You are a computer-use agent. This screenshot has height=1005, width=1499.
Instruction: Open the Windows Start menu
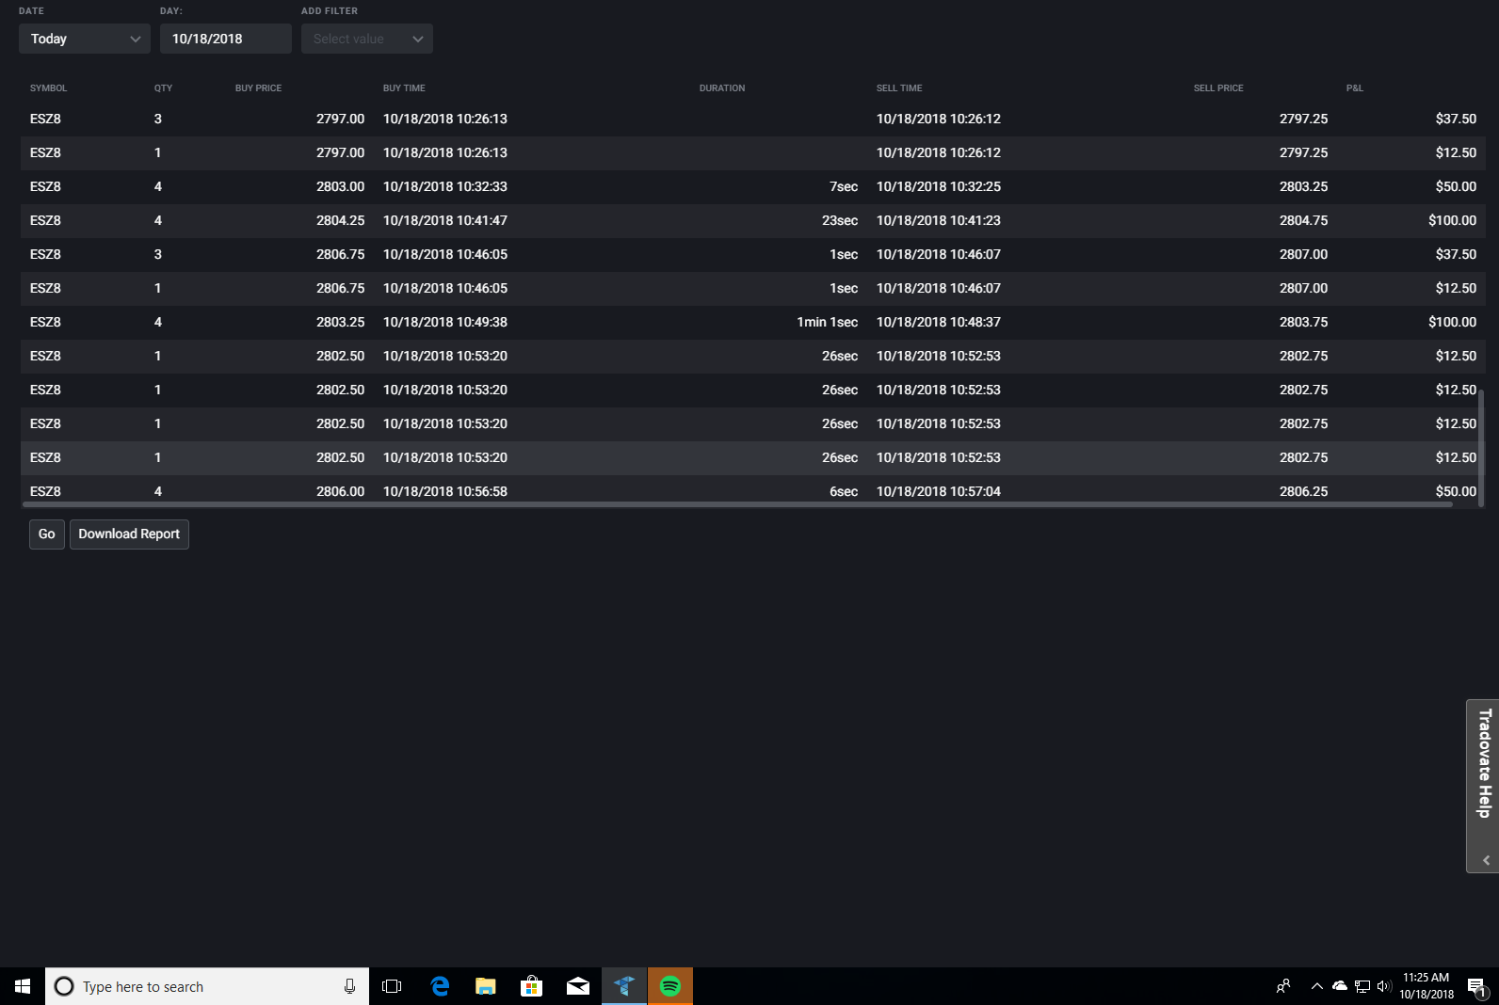23,986
